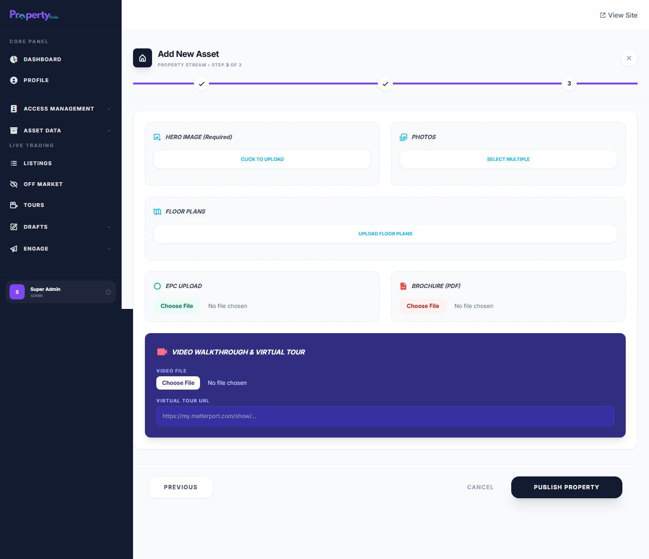This screenshot has width=649, height=559.
Task: Expand the Asset Data section
Action: pyautogui.click(x=109, y=130)
